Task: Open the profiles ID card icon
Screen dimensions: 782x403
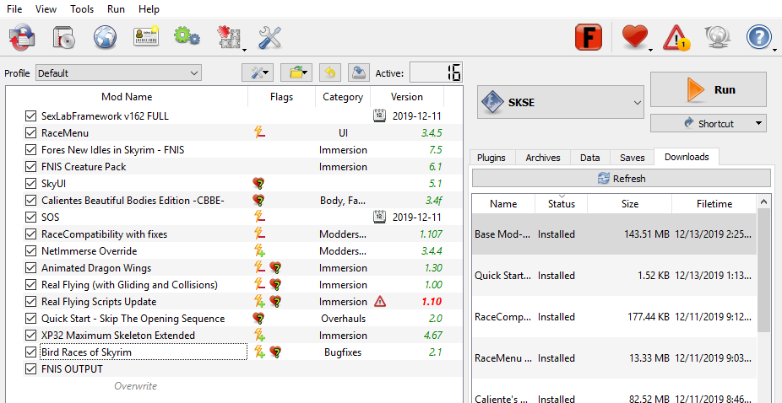Action: pos(145,38)
